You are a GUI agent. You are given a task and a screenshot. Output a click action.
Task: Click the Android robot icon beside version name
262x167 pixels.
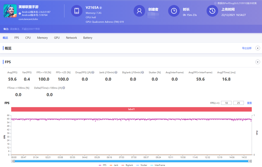[20, 14]
